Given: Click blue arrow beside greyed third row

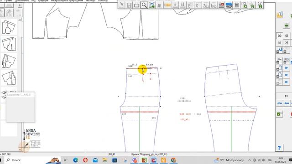Looking at the screenshot, I should (x=287, y=82).
